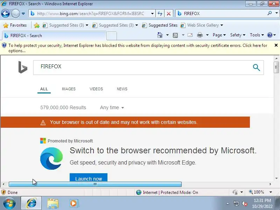Switch to the NEWS tab
Screen dimensions: 280x210
click(x=122, y=89)
